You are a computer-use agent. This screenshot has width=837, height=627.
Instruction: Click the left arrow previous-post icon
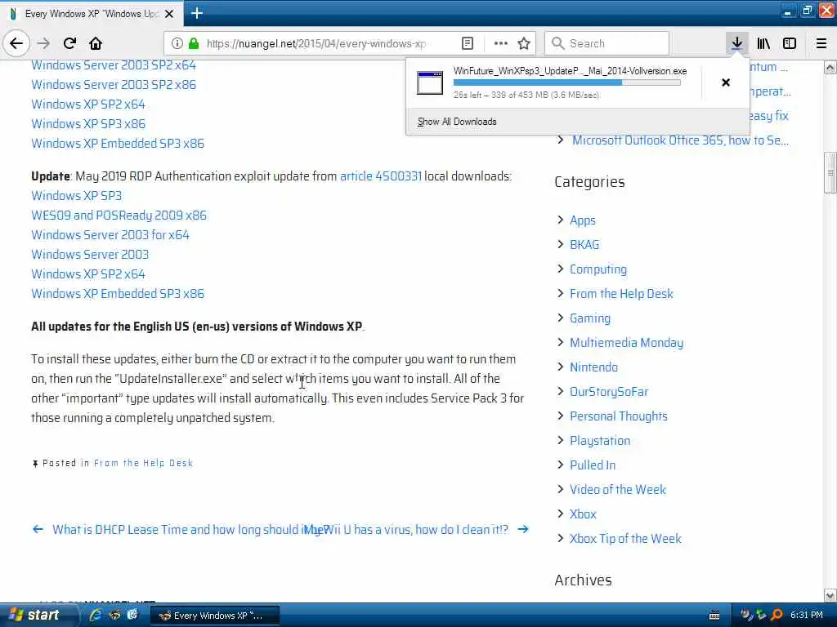tap(38, 529)
